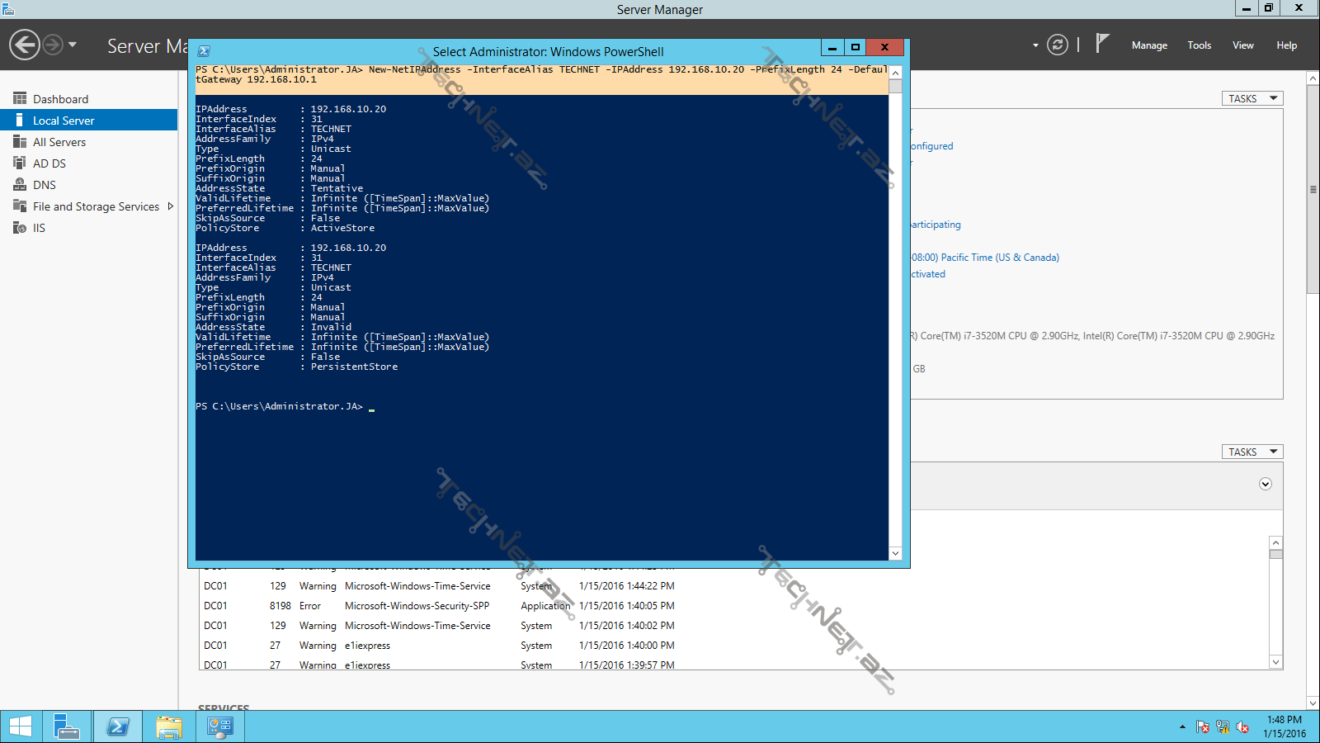Click the back navigation arrow in Server Manager

point(25,45)
